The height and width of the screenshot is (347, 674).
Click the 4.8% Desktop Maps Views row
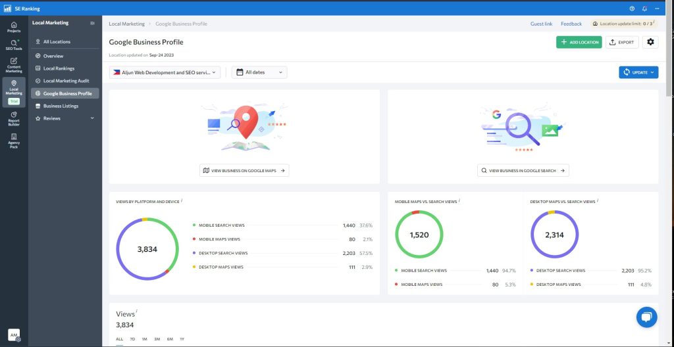coord(590,285)
